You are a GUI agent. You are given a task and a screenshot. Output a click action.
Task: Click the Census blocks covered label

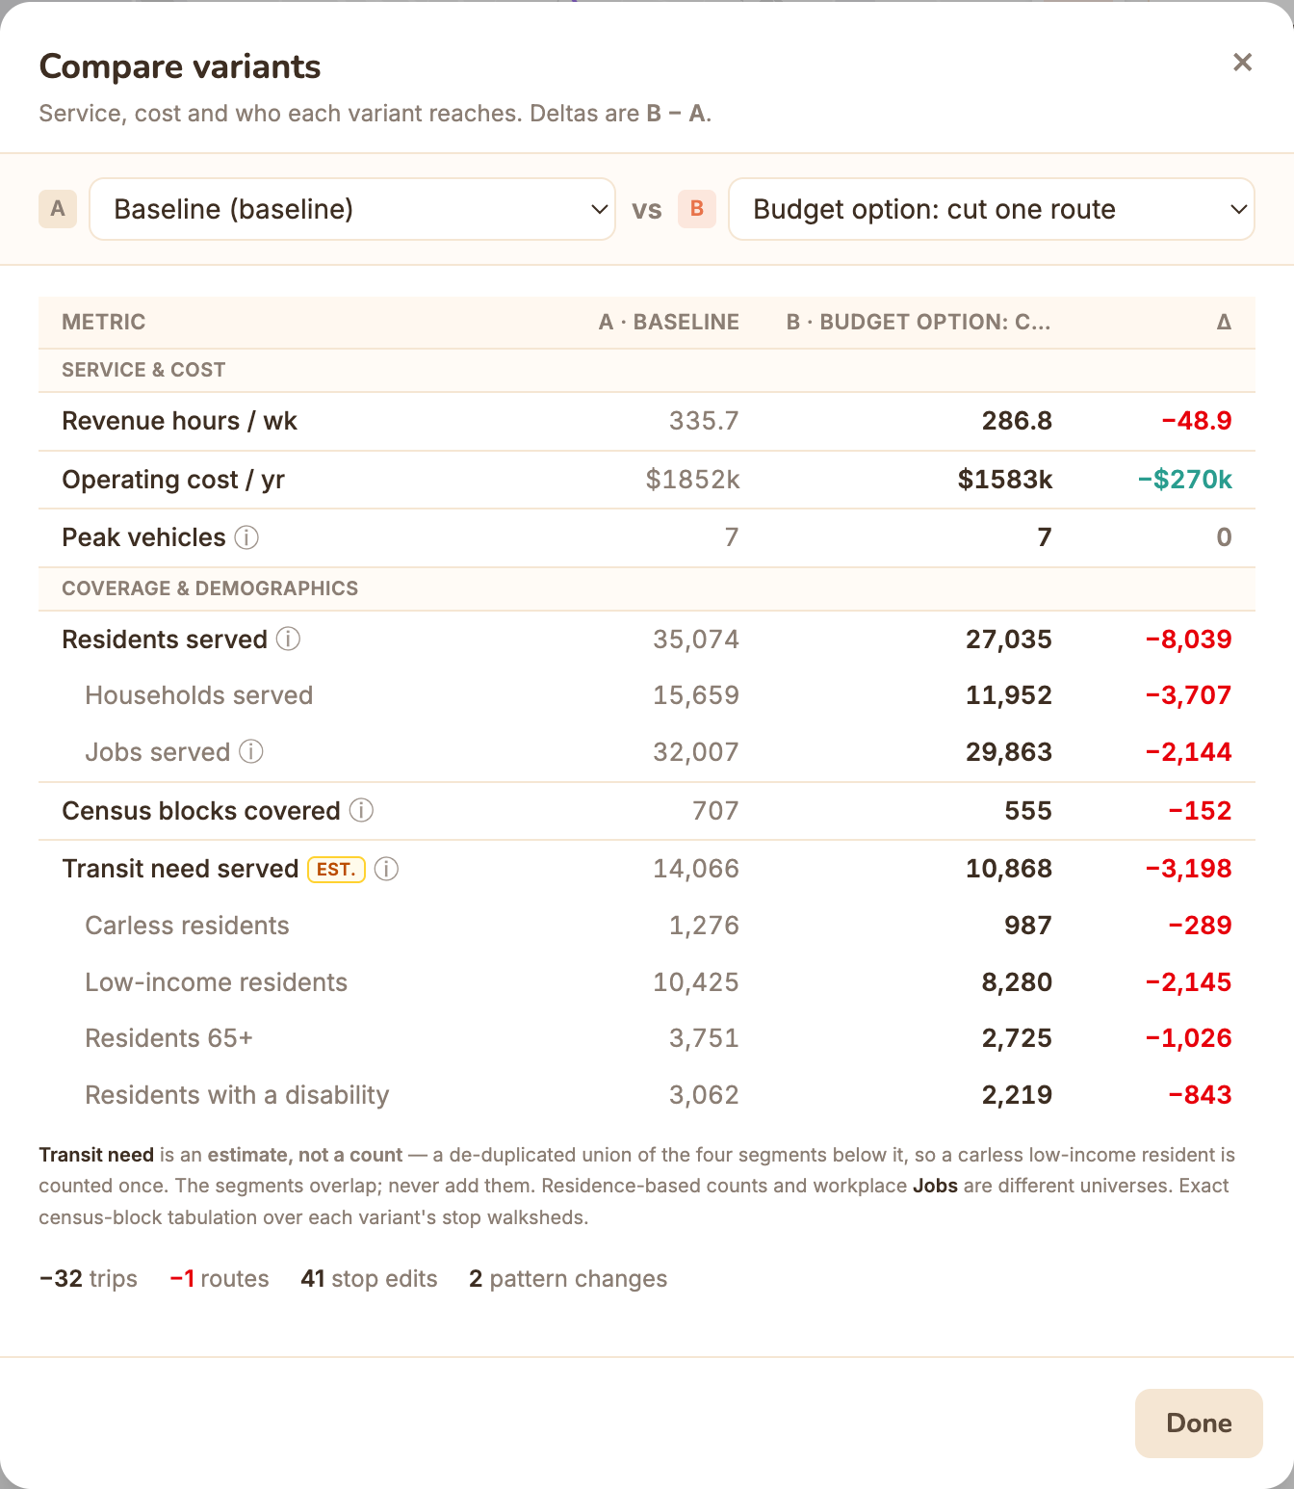[x=201, y=811]
